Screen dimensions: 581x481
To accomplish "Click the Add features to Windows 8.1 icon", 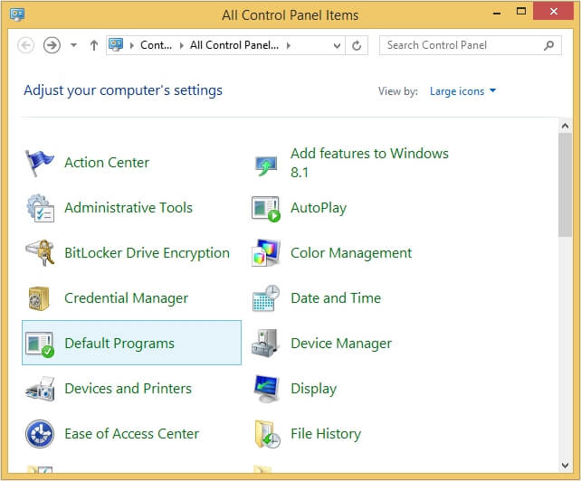I will (x=266, y=165).
